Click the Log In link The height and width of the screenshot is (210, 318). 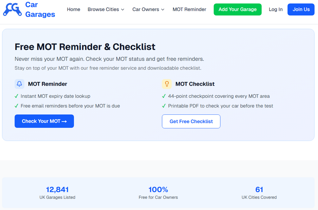point(276,9)
